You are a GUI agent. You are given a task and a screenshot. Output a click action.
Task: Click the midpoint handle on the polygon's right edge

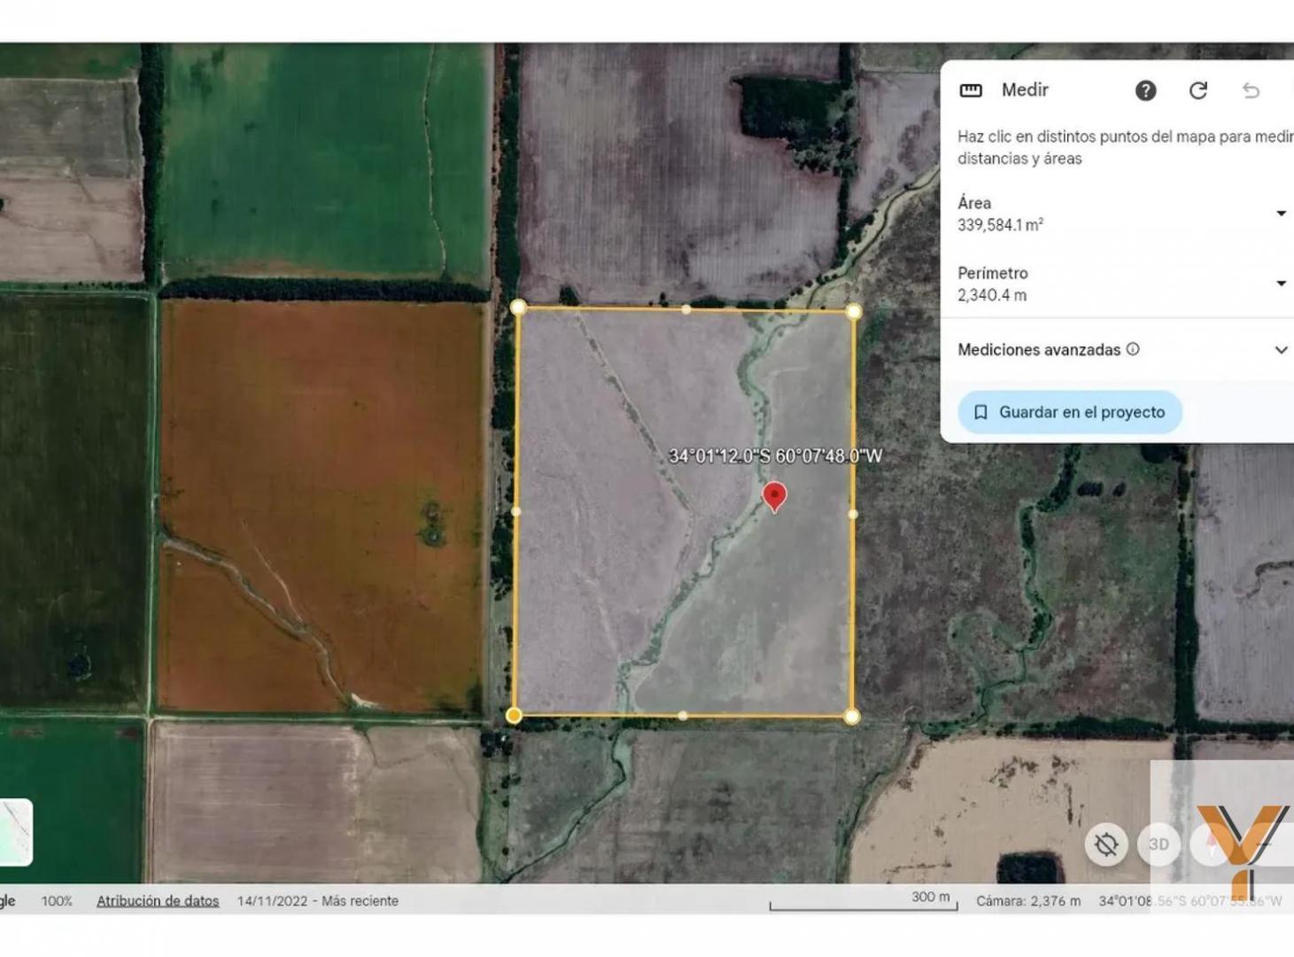click(853, 514)
